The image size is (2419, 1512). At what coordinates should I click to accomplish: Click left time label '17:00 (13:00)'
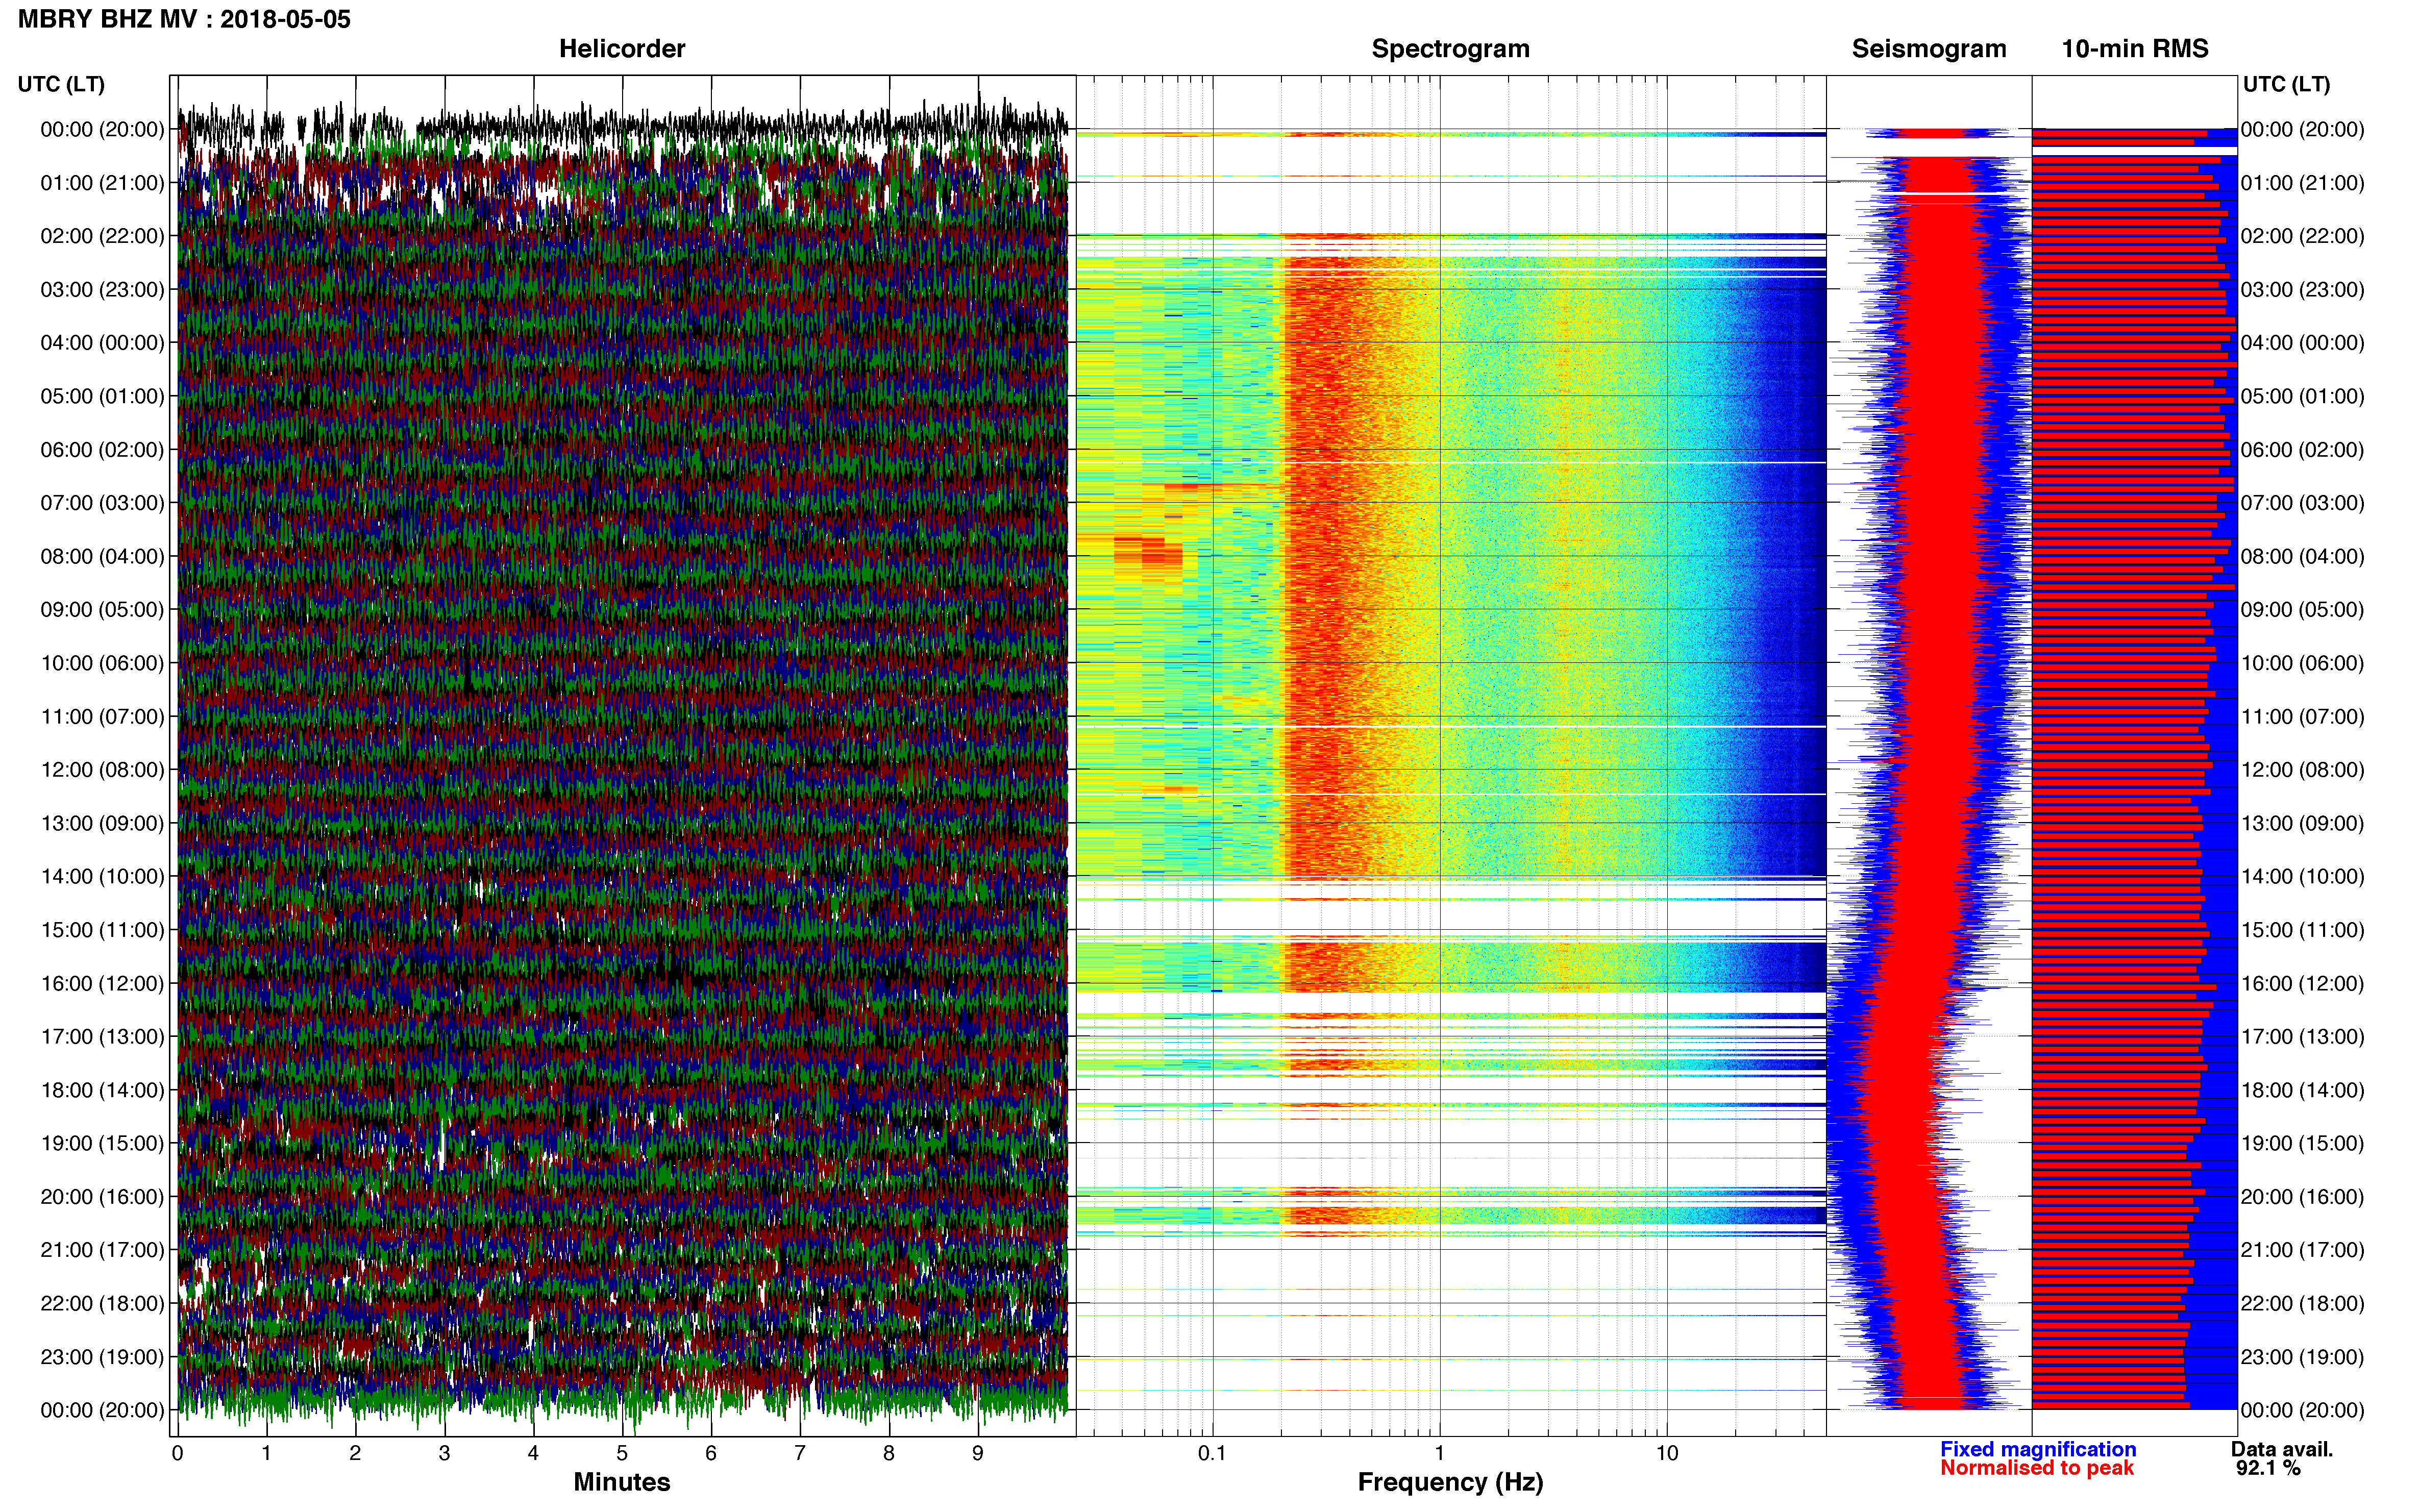[x=102, y=1037]
